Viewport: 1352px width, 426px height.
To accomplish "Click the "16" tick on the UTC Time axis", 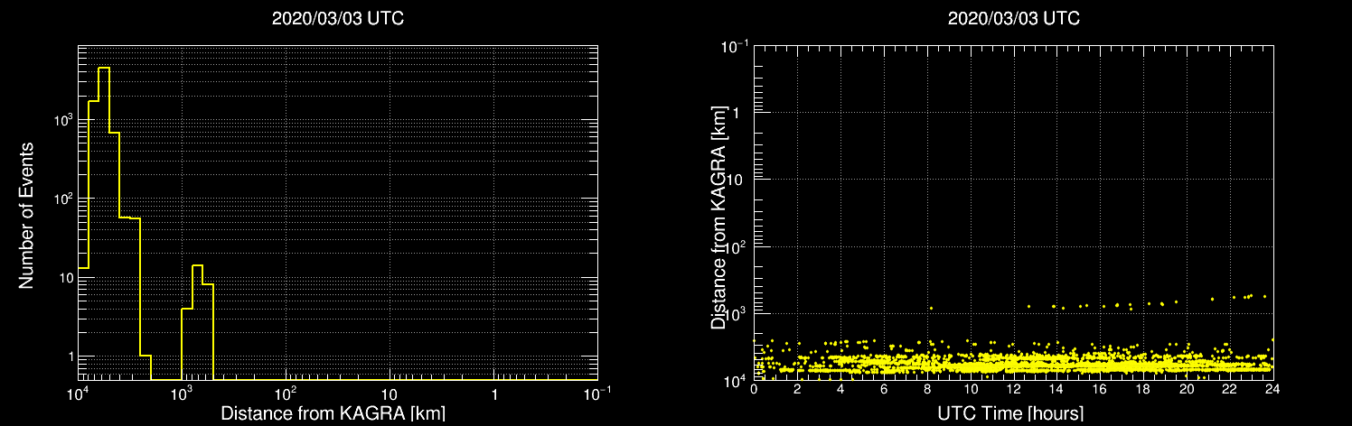I will click(1100, 389).
